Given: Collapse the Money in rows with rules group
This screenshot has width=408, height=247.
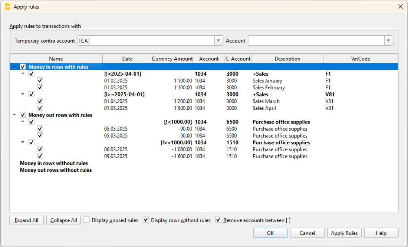Looking at the screenshot, I should tap(14, 66).
